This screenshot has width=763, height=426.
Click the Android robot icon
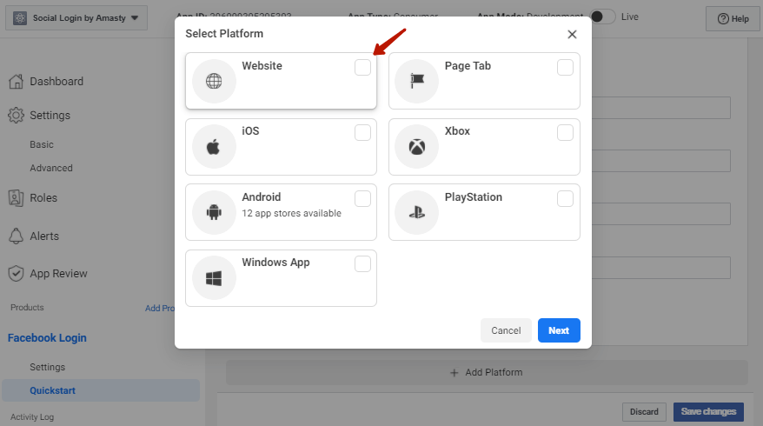pyautogui.click(x=214, y=212)
